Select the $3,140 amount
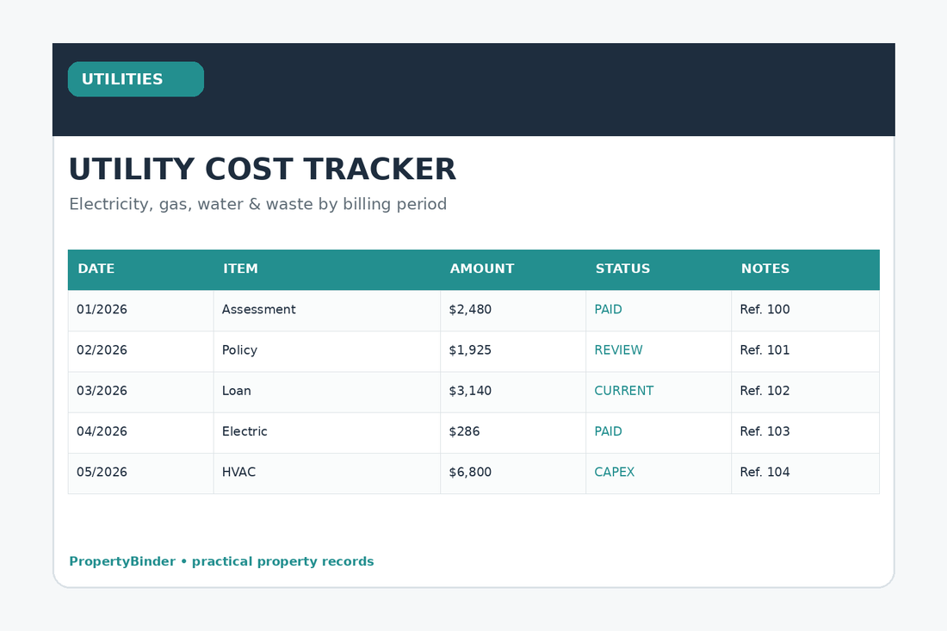This screenshot has height=631, width=947. (x=470, y=391)
